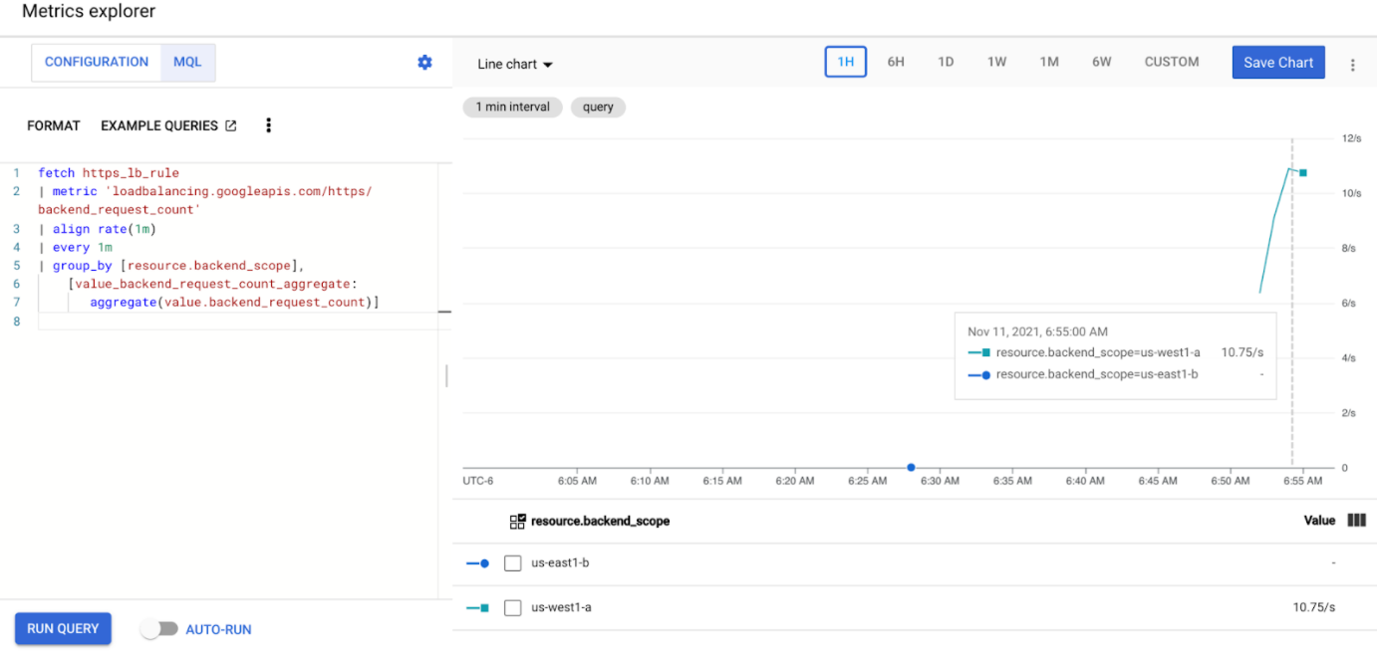
Task: Switch to the CONFIGURATION tab
Action: click(x=96, y=62)
